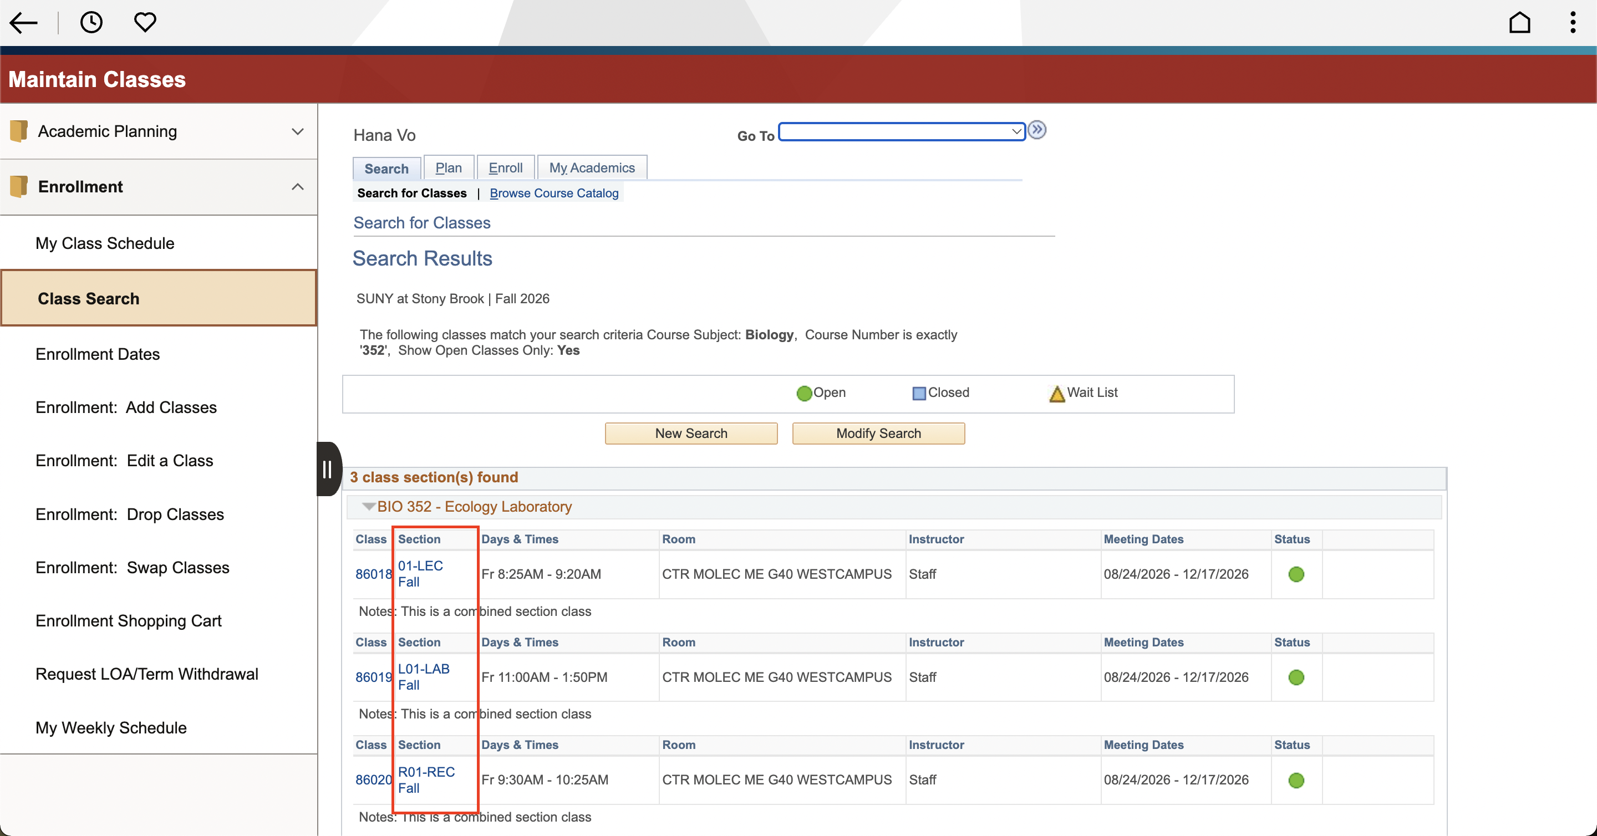Open recently visited history clock icon
The width and height of the screenshot is (1597, 836).
[91, 23]
